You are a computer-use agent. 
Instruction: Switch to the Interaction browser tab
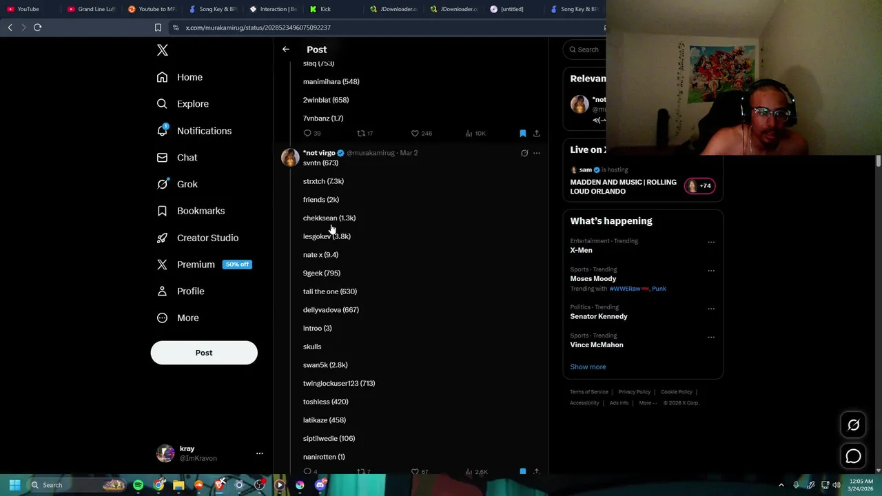tap(274, 9)
